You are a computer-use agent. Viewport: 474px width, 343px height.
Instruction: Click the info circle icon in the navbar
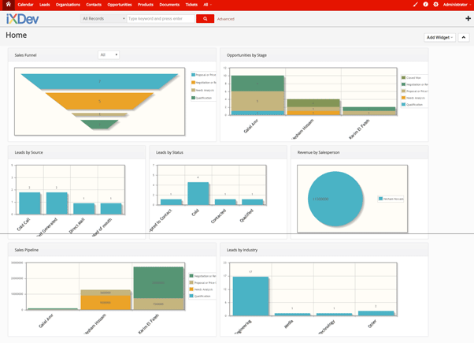pyautogui.click(x=426, y=5)
